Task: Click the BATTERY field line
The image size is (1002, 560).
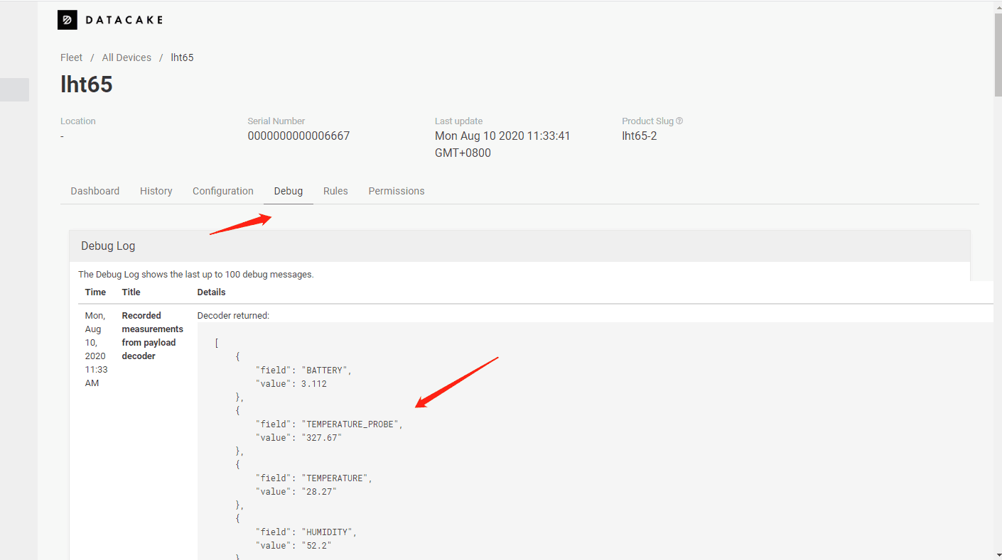Action: pos(303,370)
